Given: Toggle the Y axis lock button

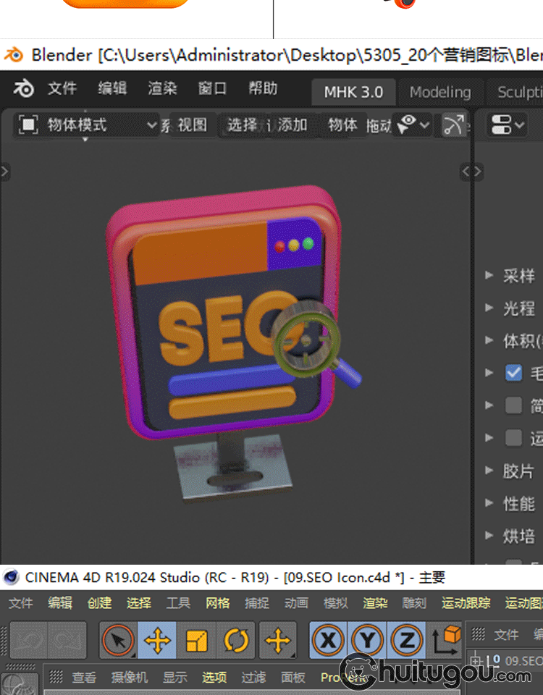Looking at the screenshot, I should [x=368, y=640].
